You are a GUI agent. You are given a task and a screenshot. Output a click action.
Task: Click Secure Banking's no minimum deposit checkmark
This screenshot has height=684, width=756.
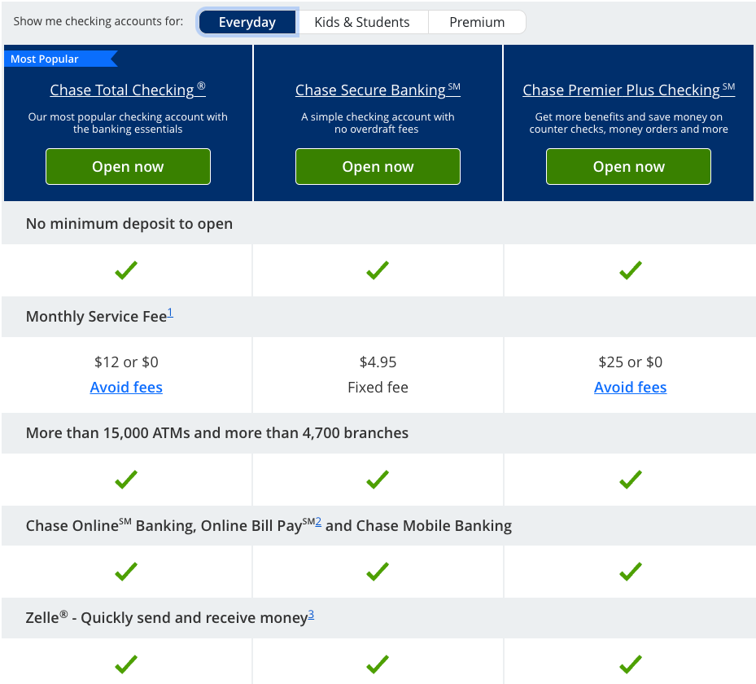[x=378, y=270]
